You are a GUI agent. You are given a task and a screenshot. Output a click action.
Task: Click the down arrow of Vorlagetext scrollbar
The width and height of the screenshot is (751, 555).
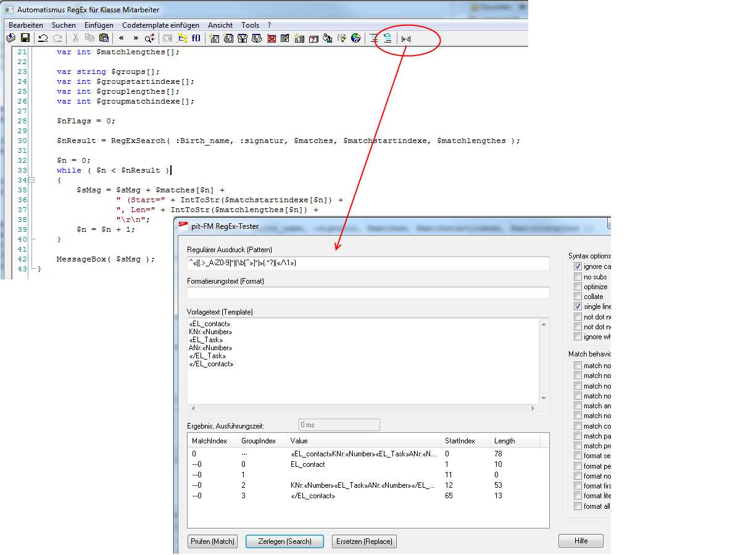(x=544, y=398)
